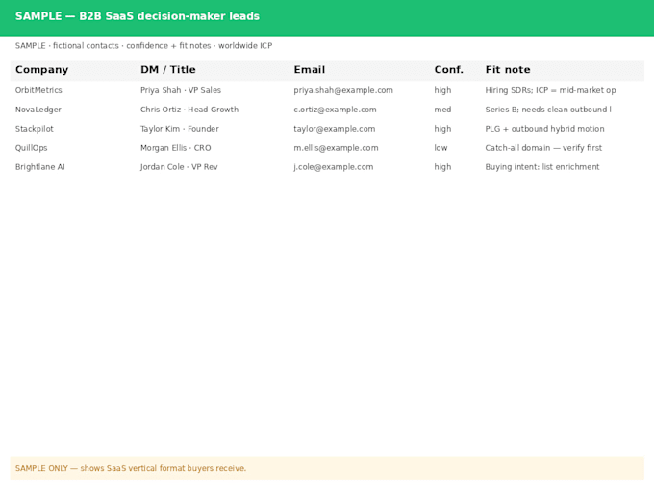
Task: Click email j.cole@example.com
Action: pyautogui.click(x=334, y=167)
